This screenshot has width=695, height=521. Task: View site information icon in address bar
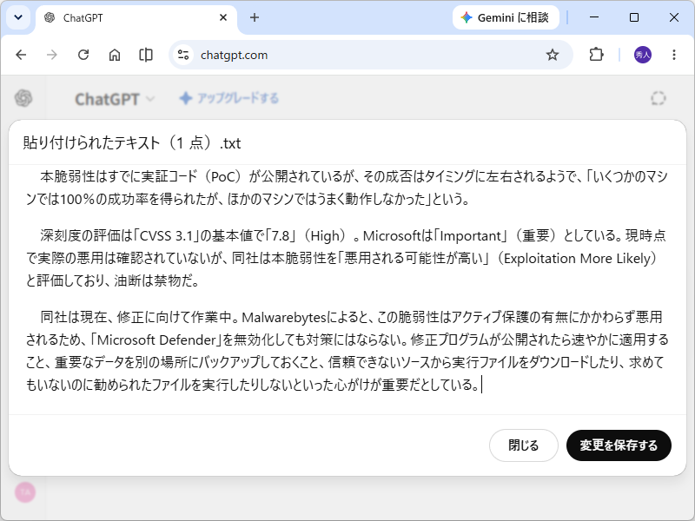click(x=183, y=55)
